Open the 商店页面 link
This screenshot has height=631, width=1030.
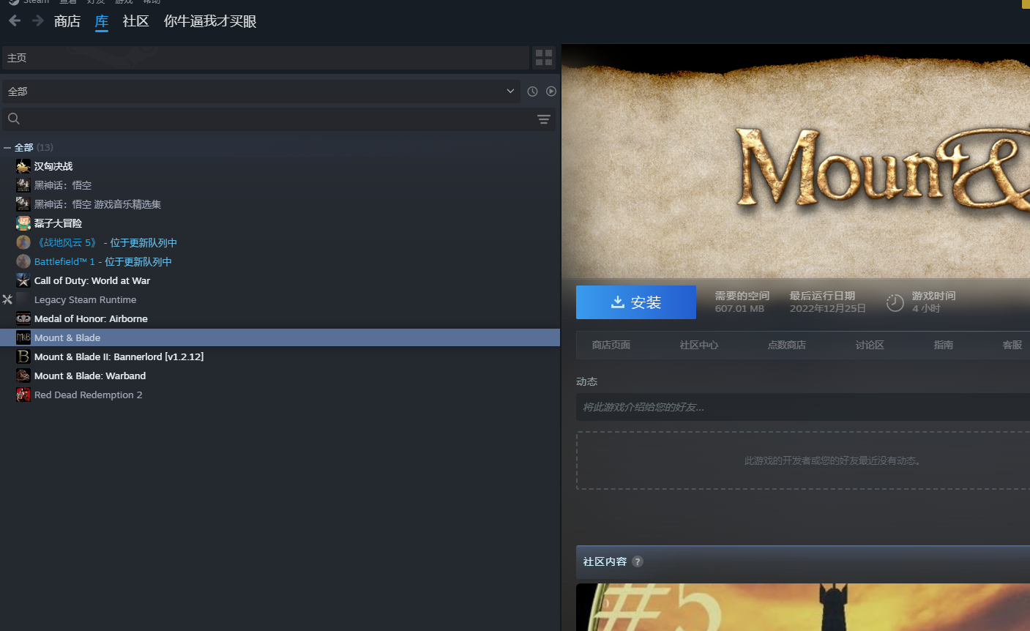[611, 345]
